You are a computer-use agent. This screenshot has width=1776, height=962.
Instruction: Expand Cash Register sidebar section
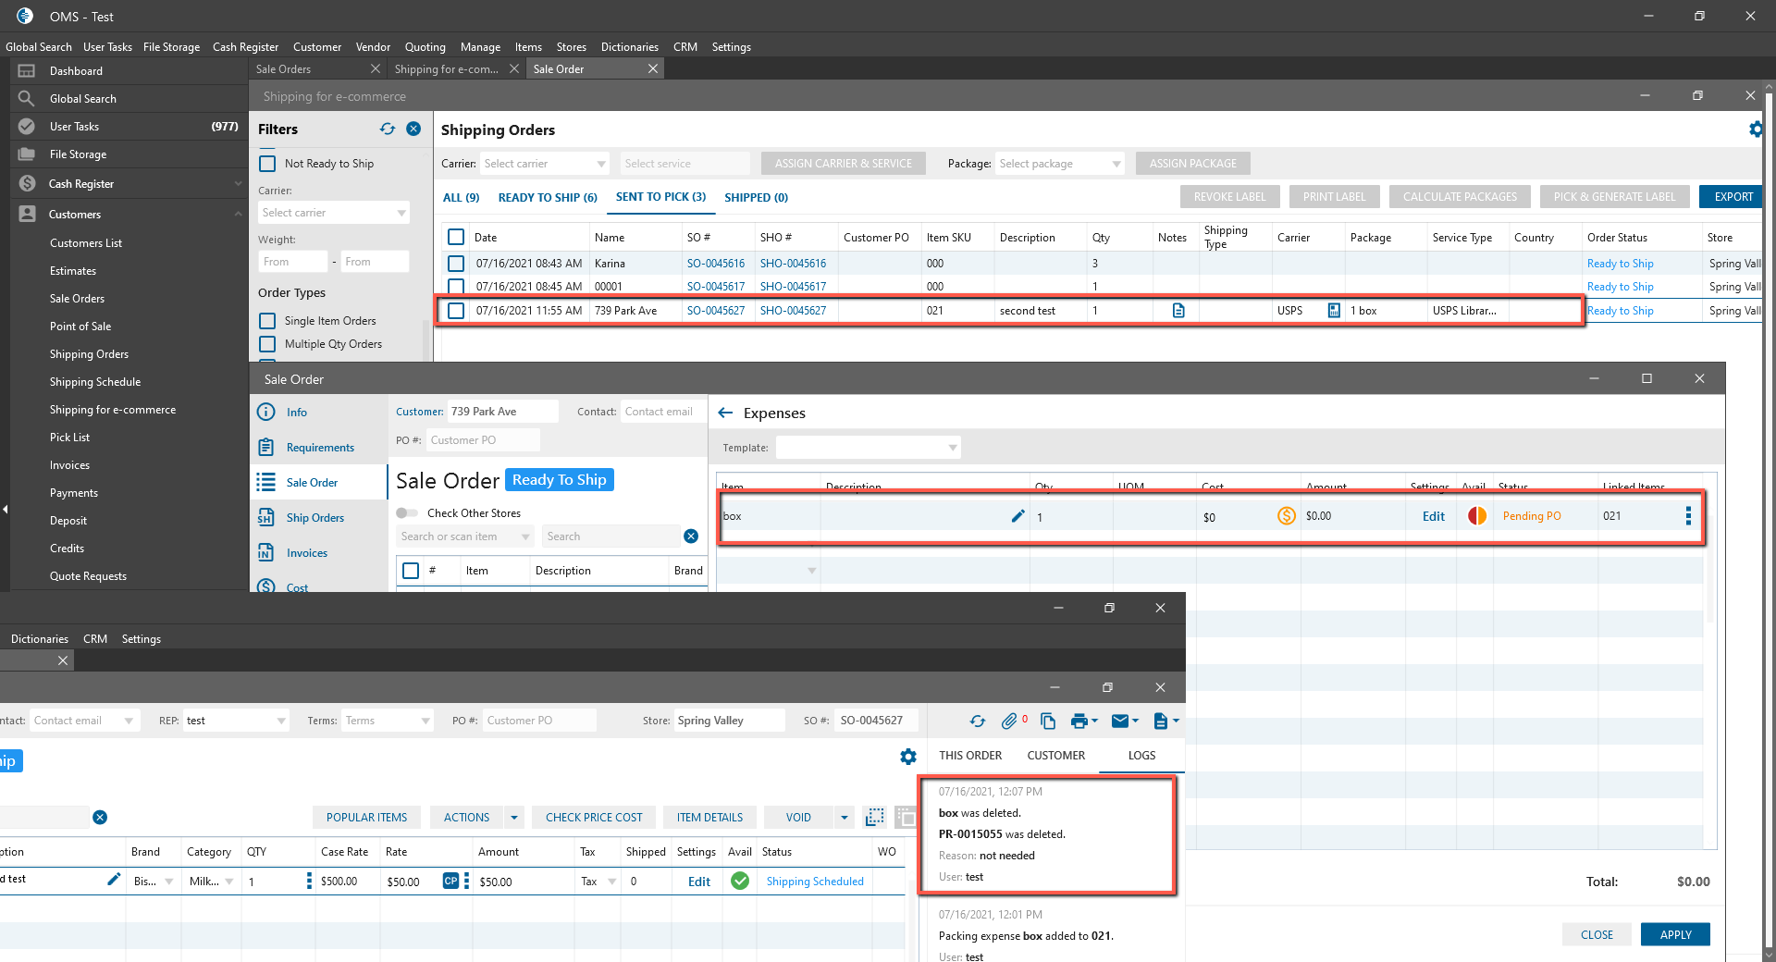[x=238, y=184]
